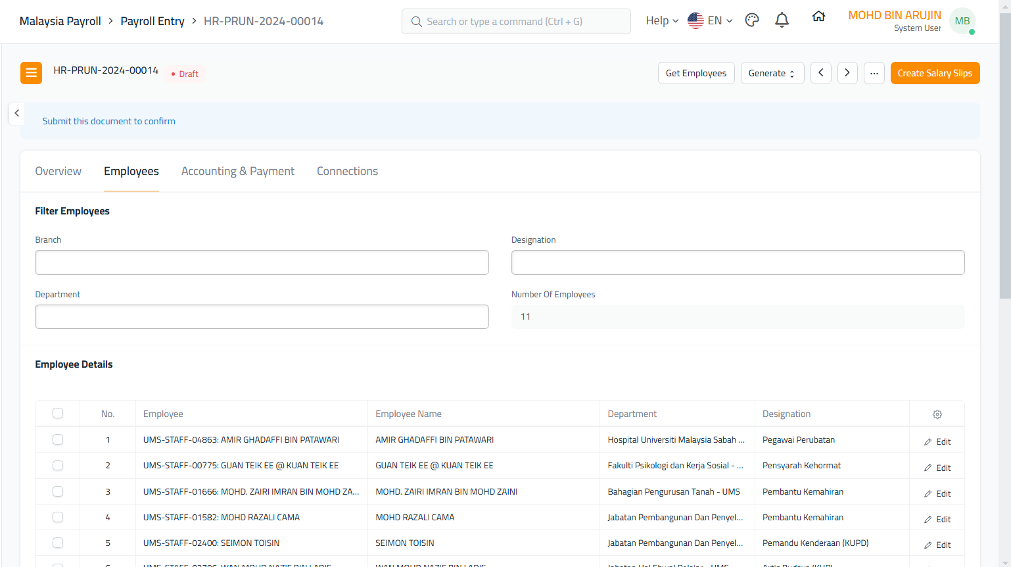Click the Create Salary Slips button

935,73
